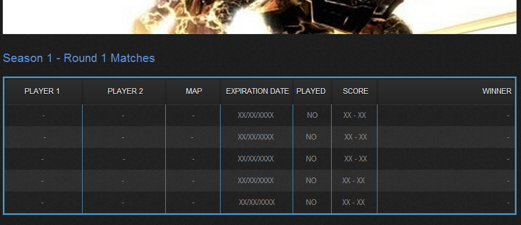
Task: Select the third row's played status NO
Action: tap(311, 159)
